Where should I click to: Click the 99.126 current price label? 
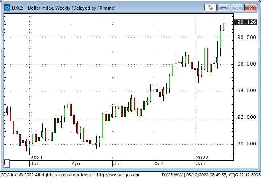245,22
